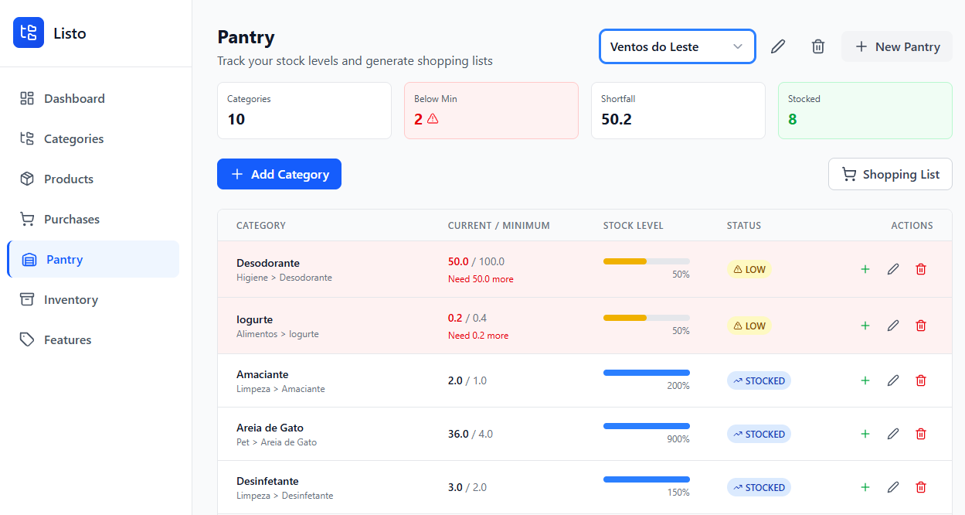Image resolution: width=965 pixels, height=515 pixels.
Task: Go to Dashboard in the sidebar
Action: [x=74, y=98]
